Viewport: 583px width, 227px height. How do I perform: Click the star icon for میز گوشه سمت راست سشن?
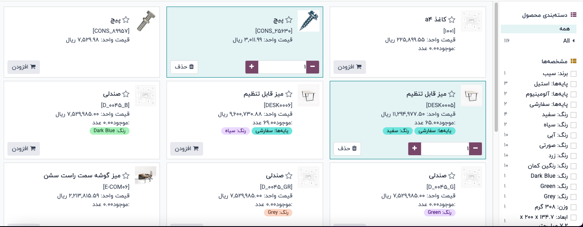126,176
